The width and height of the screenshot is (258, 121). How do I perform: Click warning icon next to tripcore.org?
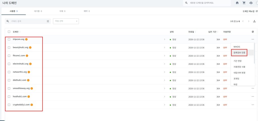click(26, 39)
